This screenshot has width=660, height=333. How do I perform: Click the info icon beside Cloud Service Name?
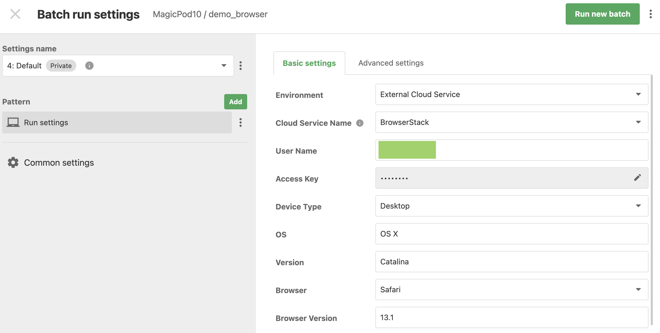(360, 123)
